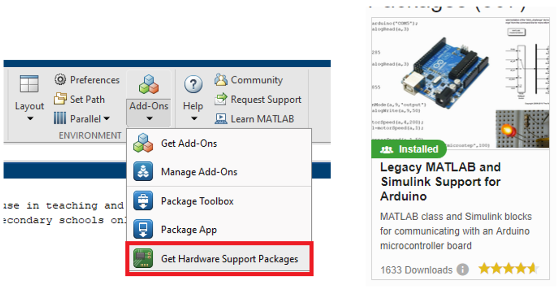
Task: Click the Arduino board thumbnail image
Action: point(460,83)
